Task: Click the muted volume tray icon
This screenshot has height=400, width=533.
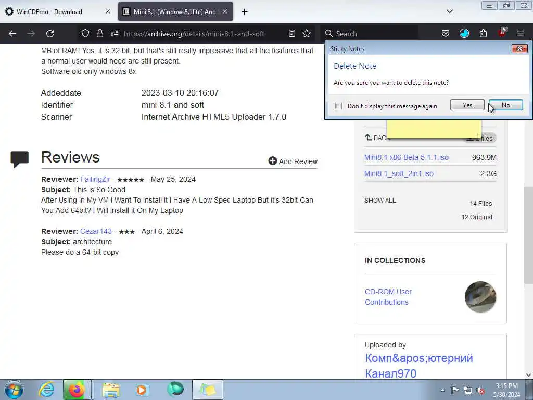Action: click(x=480, y=390)
